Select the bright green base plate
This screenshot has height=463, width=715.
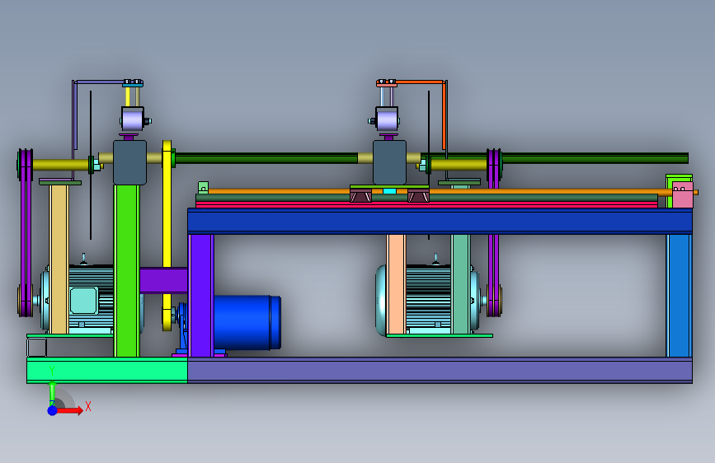(x=107, y=370)
